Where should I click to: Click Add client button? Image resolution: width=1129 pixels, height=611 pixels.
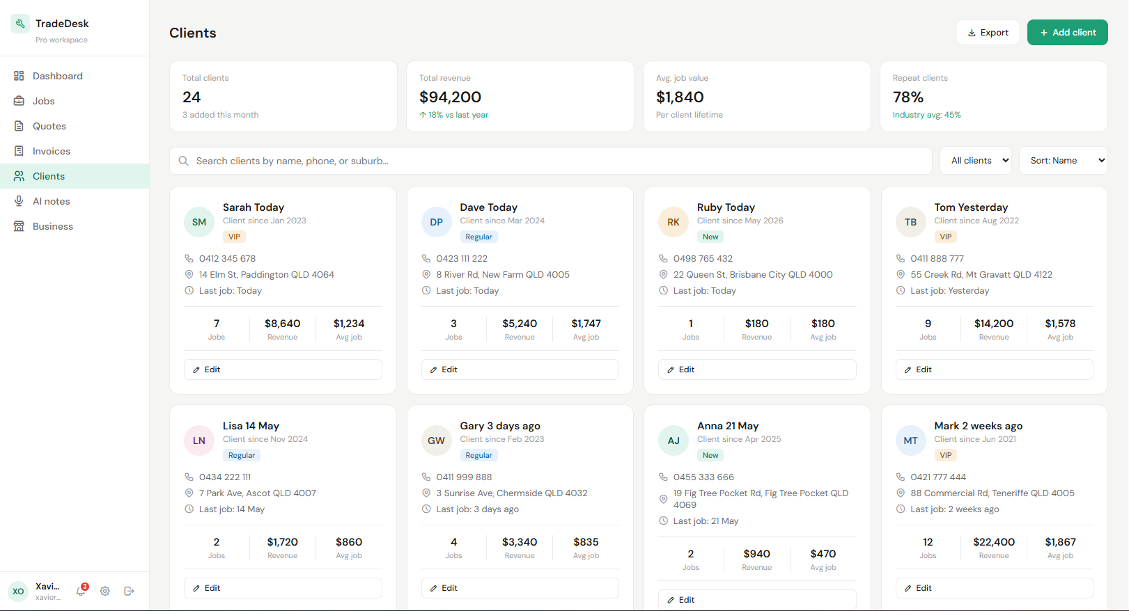(x=1067, y=33)
